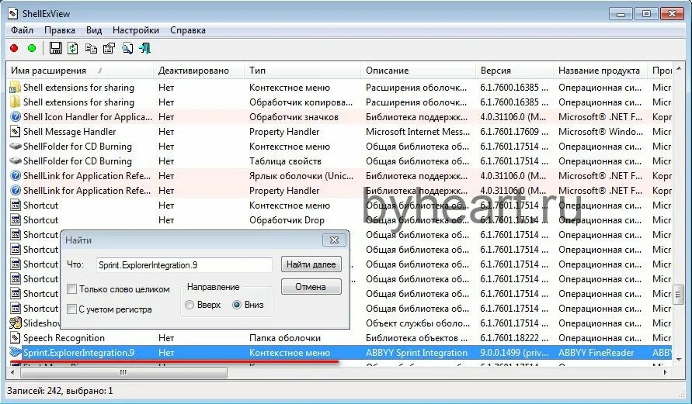Click the Save Selected Items floppy icon

[56, 48]
